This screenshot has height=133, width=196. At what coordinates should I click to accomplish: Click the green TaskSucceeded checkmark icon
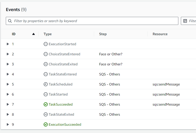click(45, 104)
